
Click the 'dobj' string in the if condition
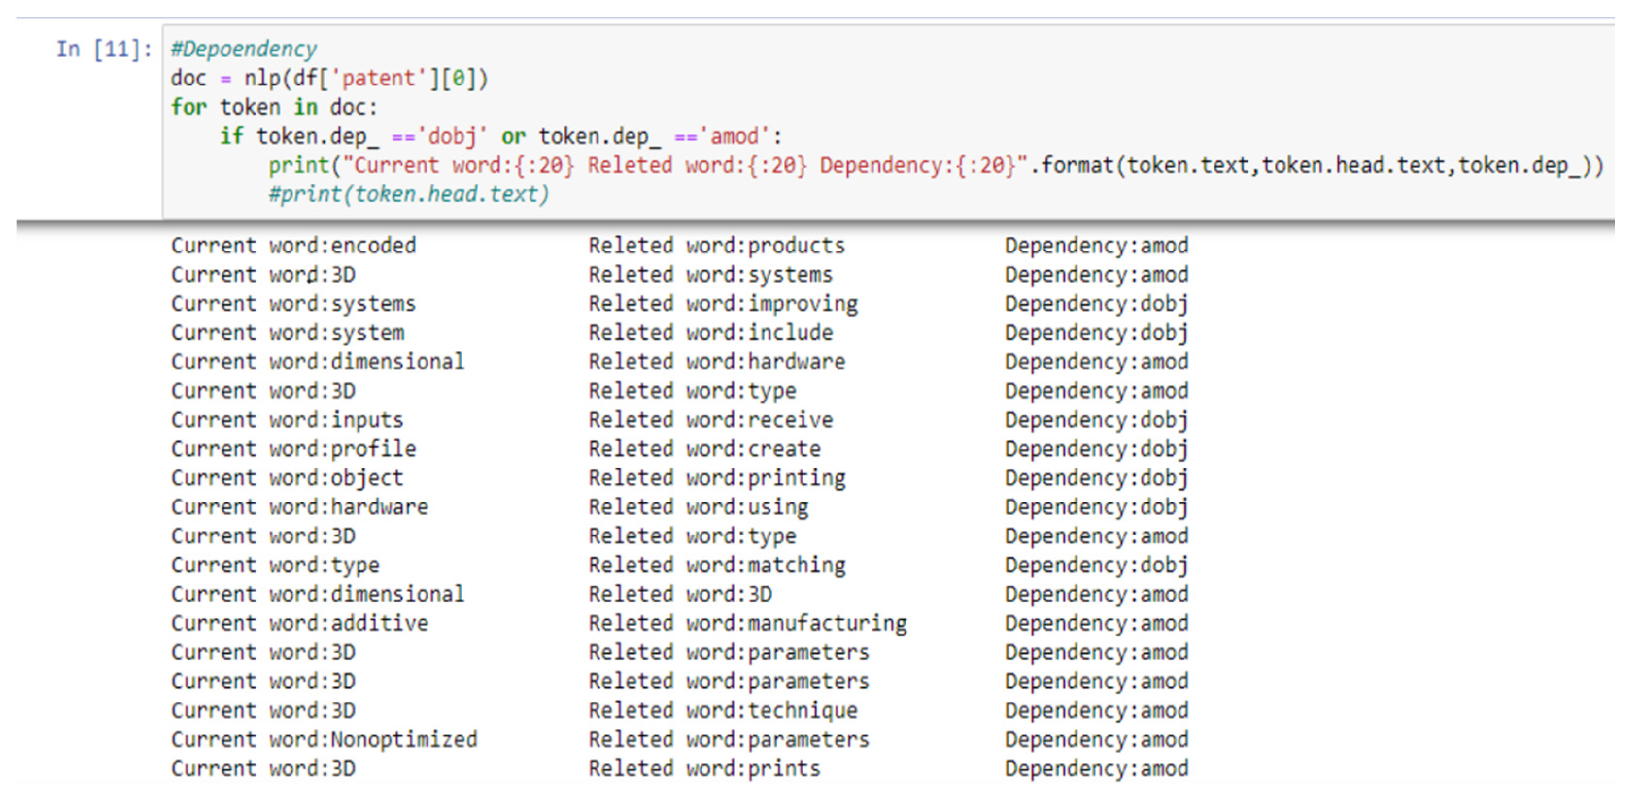[x=452, y=136]
